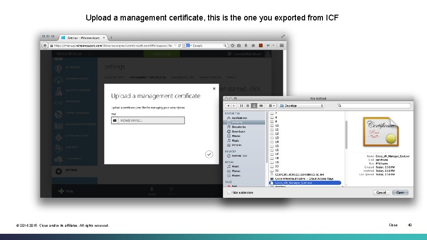Click the browser URL address field
This screenshot has width=427, height=240.
pyautogui.click(x=113, y=45)
